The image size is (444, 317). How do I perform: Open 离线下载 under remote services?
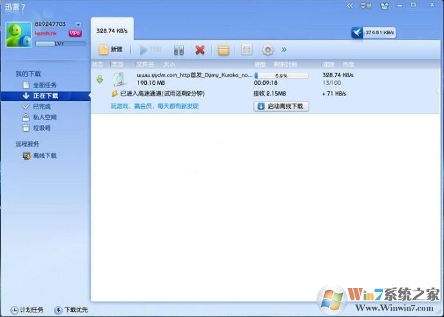pyautogui.click(x=44, y=156)
